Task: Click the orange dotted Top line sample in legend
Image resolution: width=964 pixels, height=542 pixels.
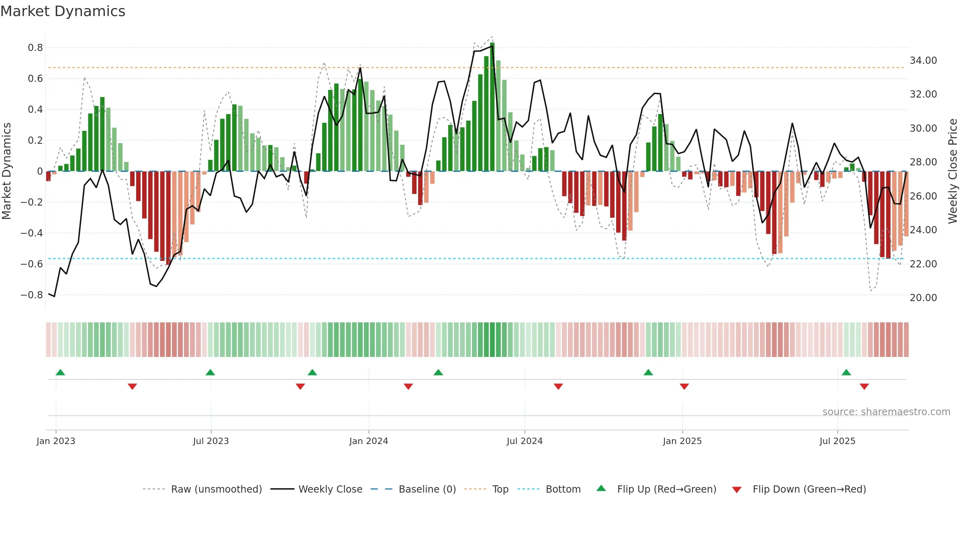Action: pos(475,489)
